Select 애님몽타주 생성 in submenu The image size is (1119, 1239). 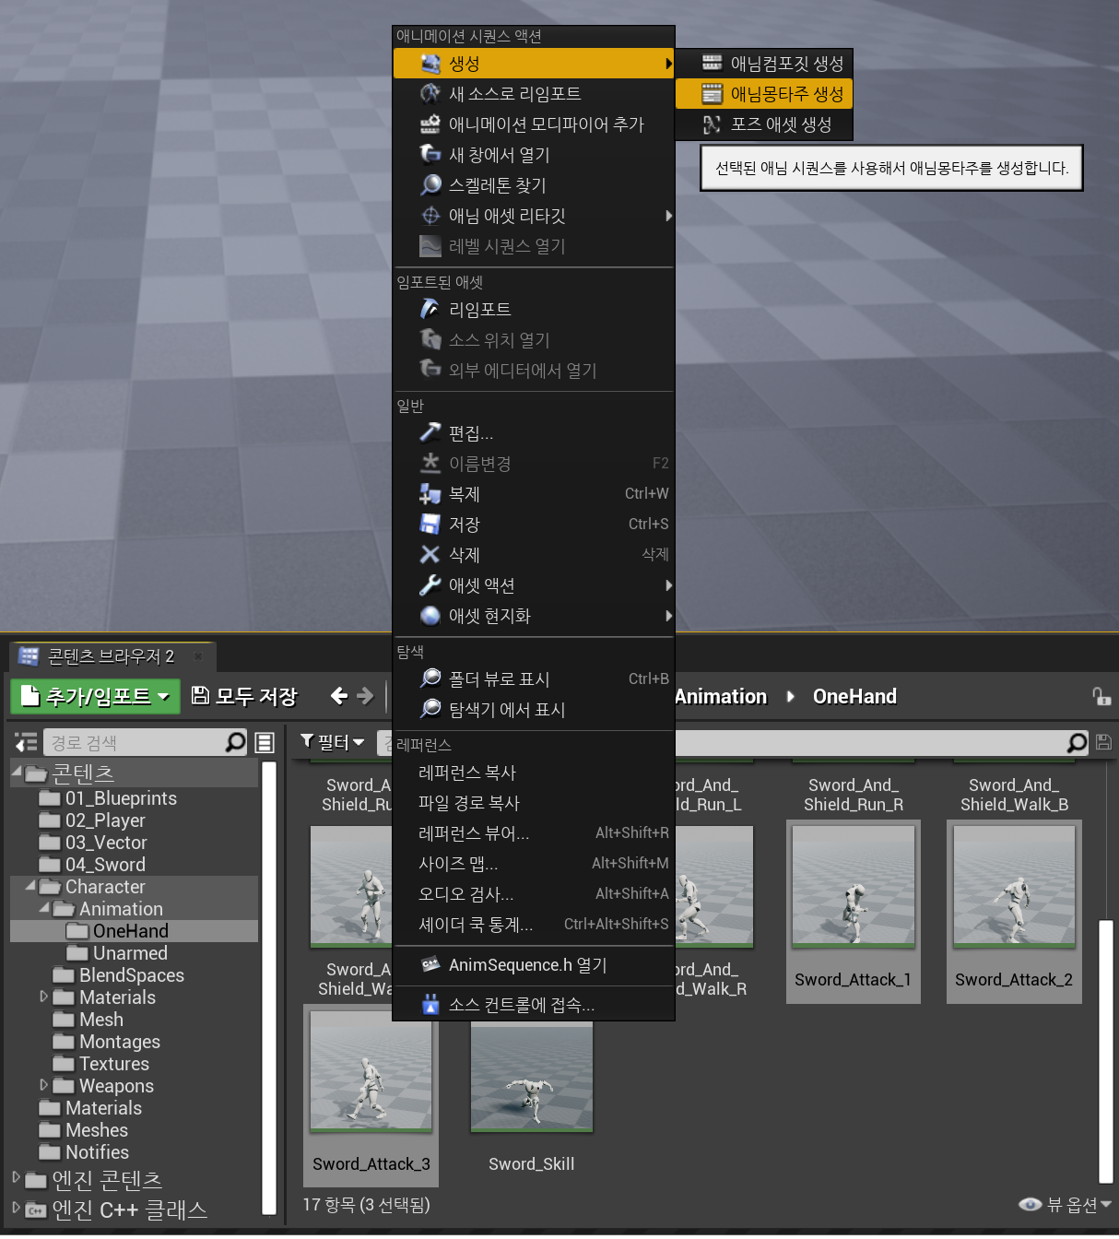coord(764,94)
